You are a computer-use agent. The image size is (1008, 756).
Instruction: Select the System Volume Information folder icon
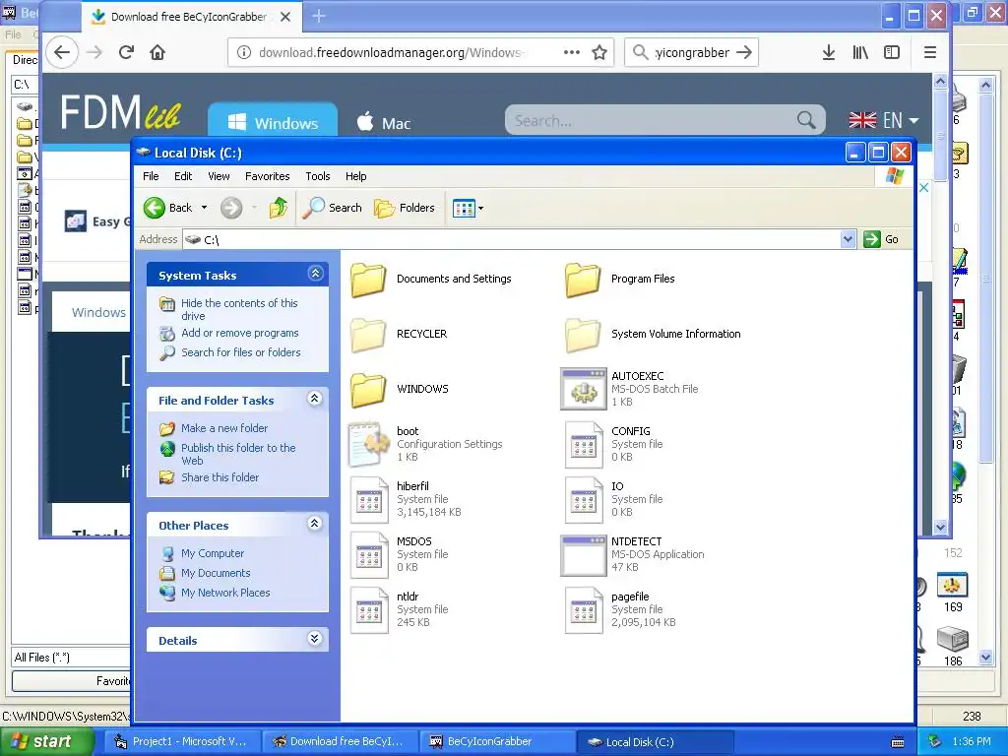pos(583,335)
